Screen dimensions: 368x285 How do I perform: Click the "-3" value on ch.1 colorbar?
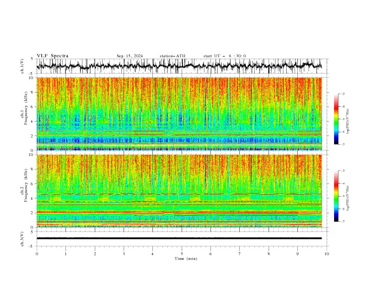coord(342,94)
